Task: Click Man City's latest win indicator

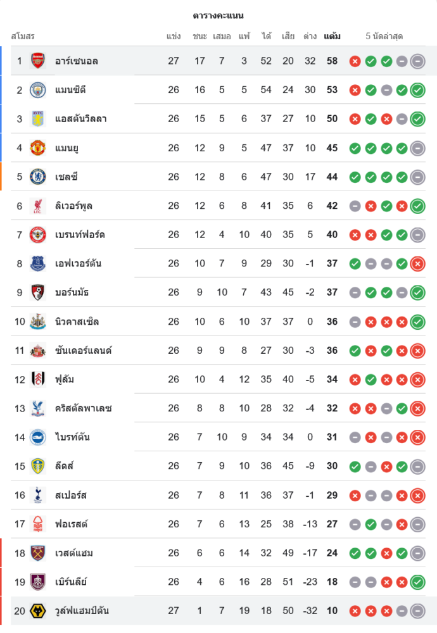Action: click(x=417, y=90)
